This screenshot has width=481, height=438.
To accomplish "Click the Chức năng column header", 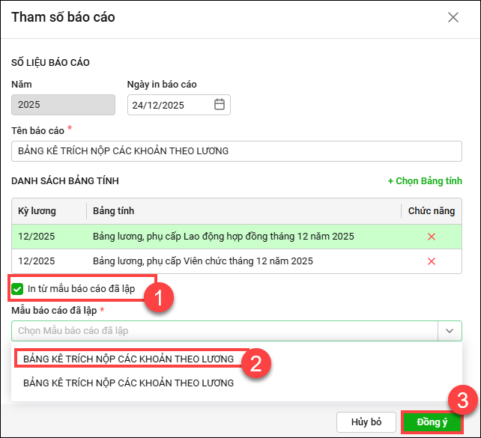I will [431, 211].
